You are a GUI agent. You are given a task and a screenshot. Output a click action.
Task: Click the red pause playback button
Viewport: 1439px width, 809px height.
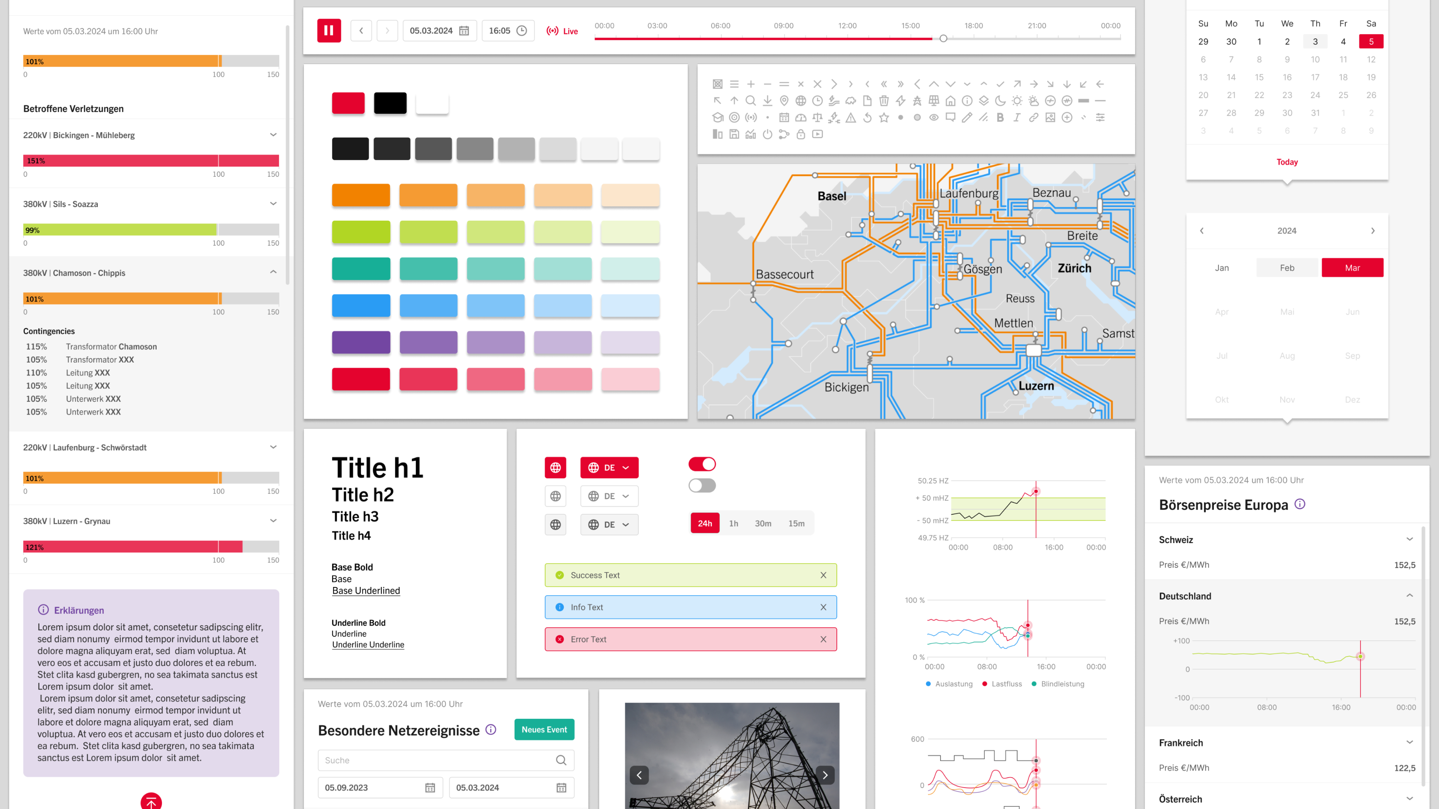tap(329, 31)
